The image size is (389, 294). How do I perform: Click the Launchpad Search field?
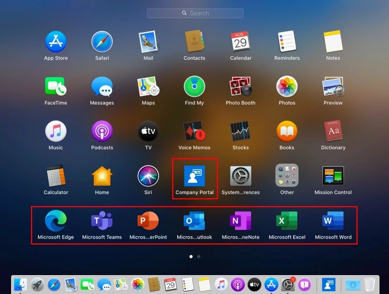195,13
